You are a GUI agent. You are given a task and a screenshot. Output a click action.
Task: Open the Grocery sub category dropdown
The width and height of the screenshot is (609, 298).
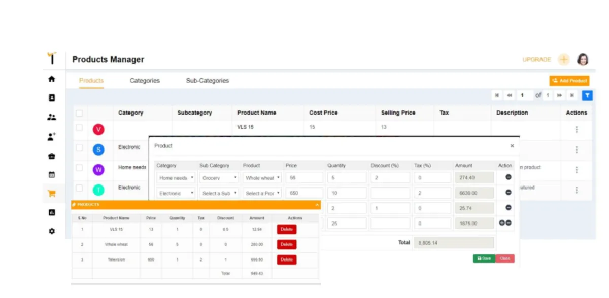click(x=219, y=178)
